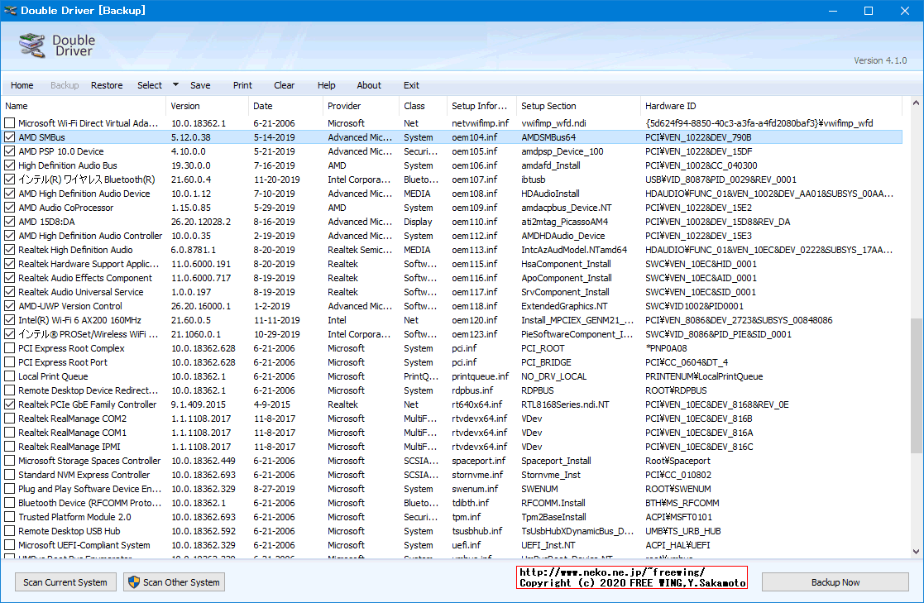This screenshot has width=924, height=603.
Task: Open the neko.ne.jp freewing link
Action: (611, 572)
